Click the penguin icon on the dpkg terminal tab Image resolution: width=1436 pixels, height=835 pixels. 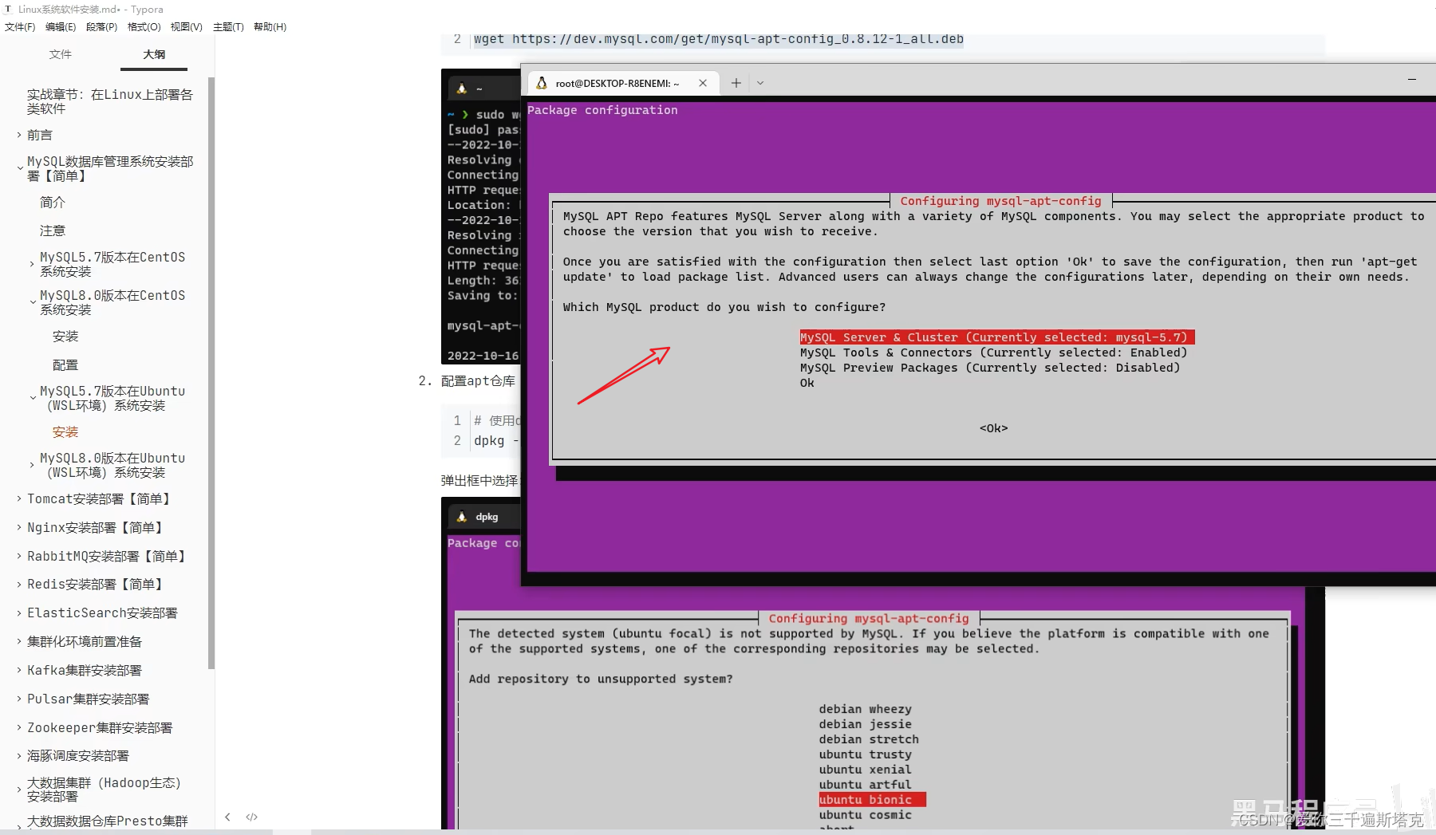click(x=461, y=517)
